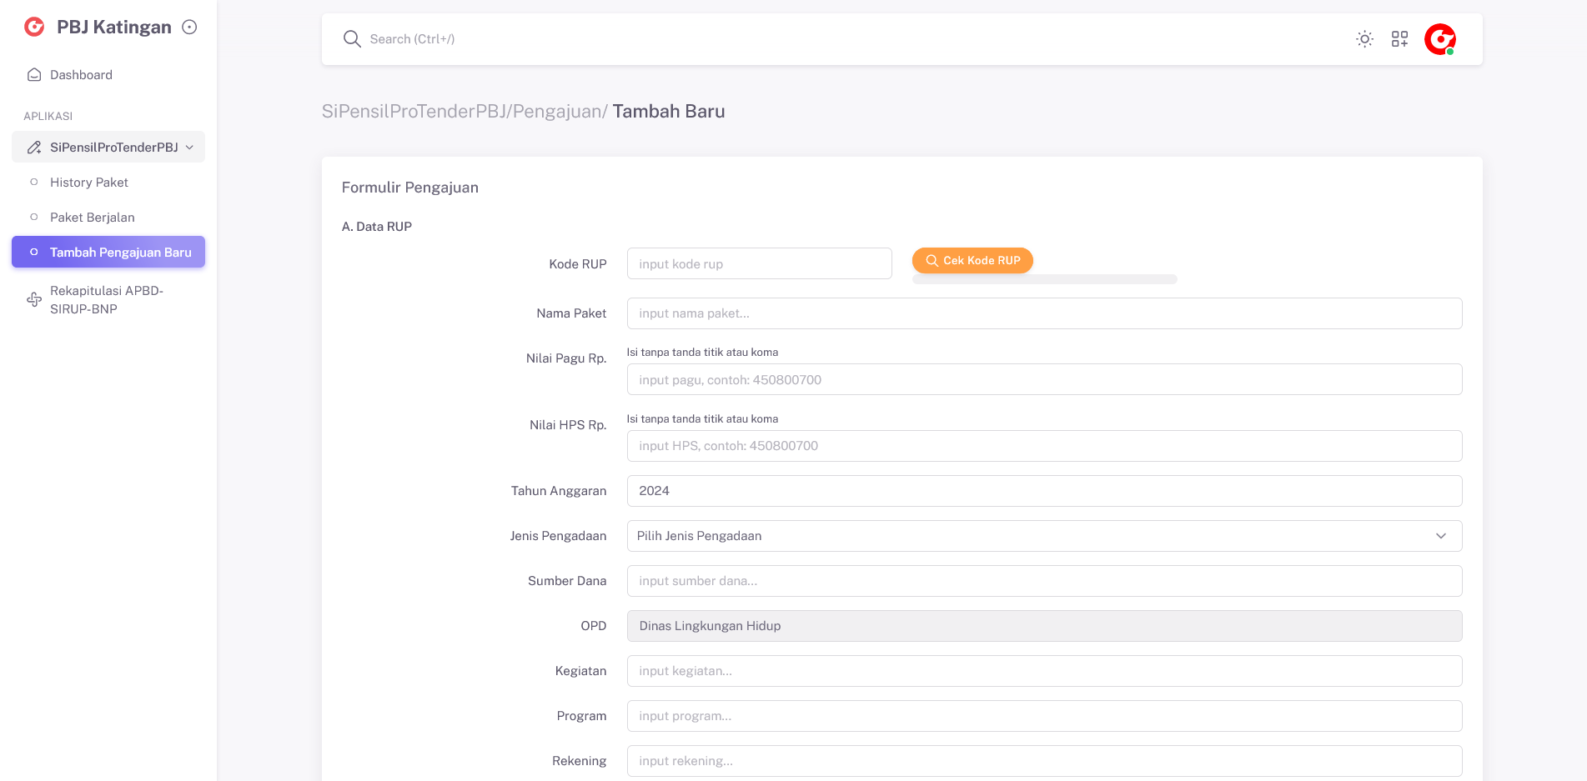Open the Jenis Pengadaan dropdown
The image size is (1587, 781).
point(1034,536)
